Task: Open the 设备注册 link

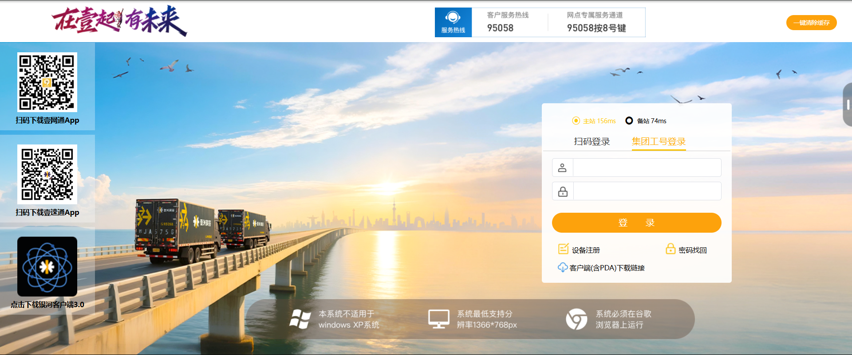Action: click(586, 250)
